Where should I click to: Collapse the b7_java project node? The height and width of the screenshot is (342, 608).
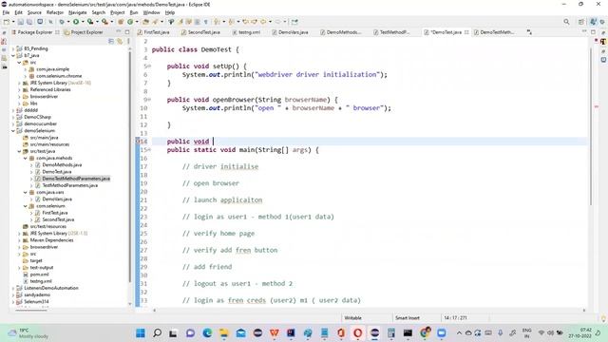(x=13, y=55)
